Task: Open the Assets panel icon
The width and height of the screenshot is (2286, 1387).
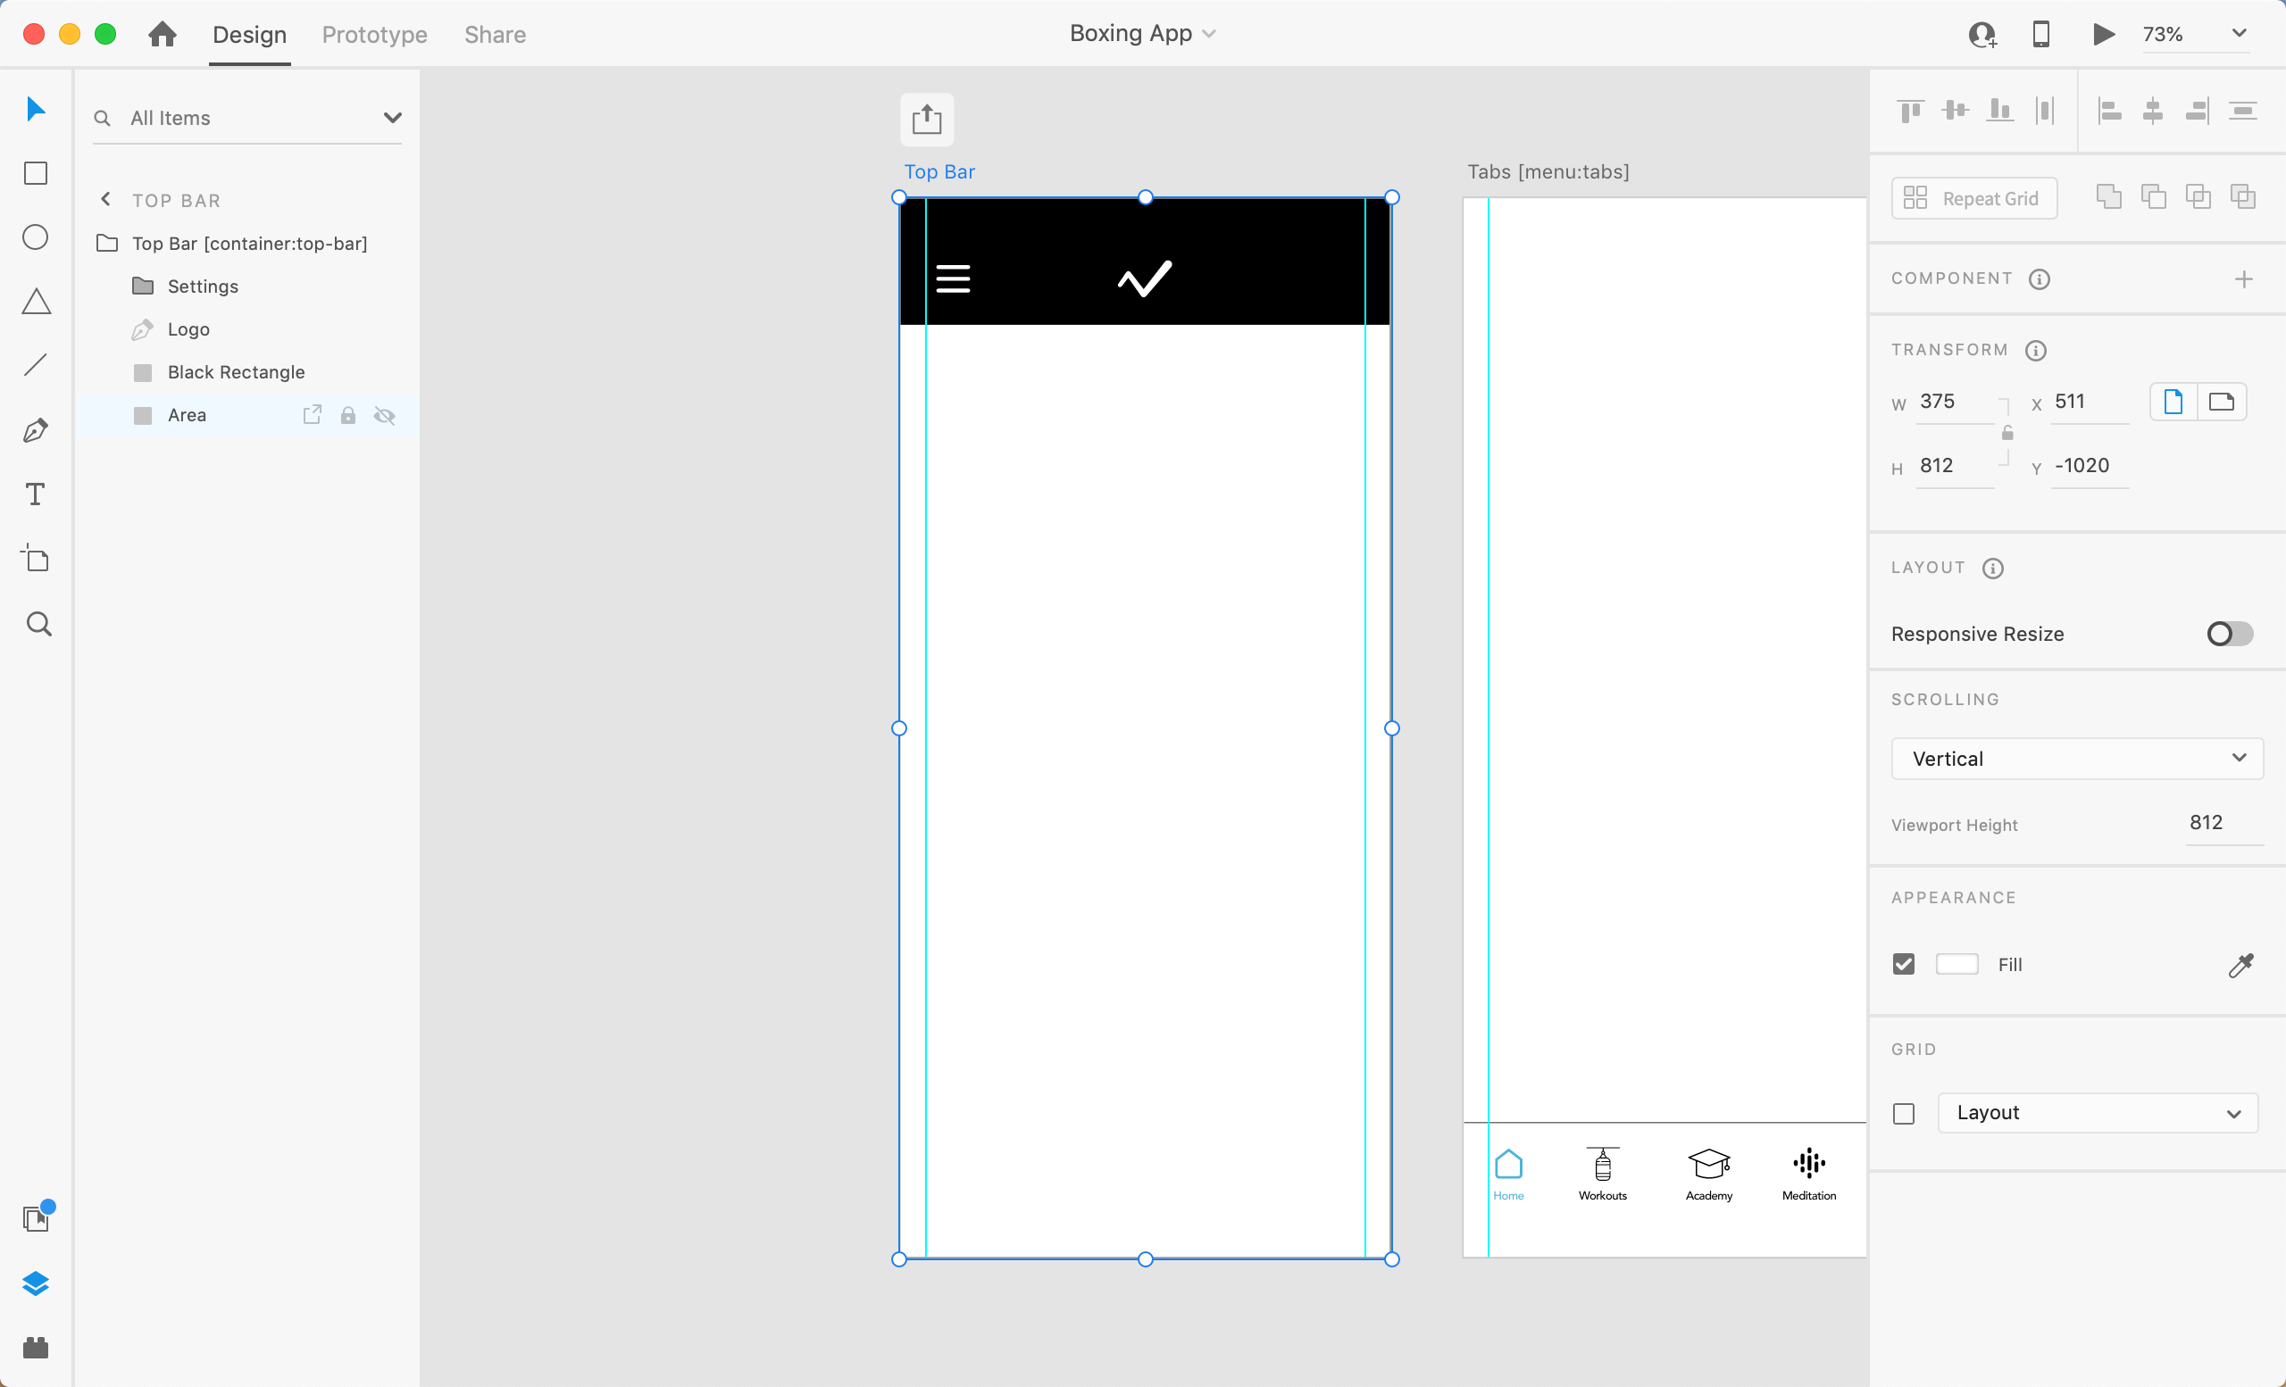Action: pyautogui.click(x=38, y=1217)
